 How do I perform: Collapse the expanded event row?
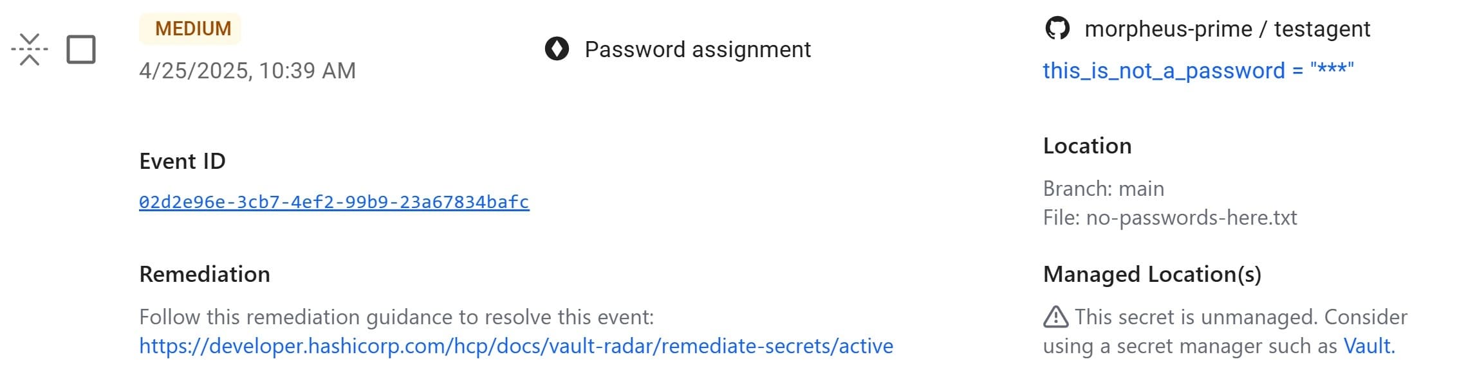pos(30,49)
